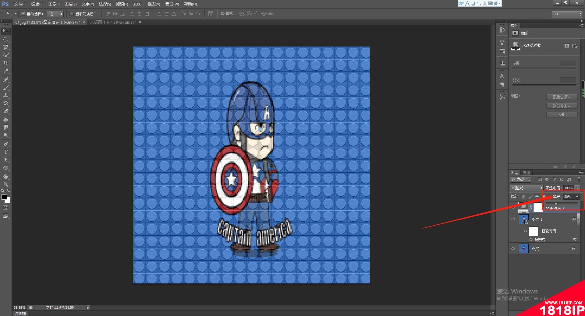Screen dimensions: 585x316
Task: Select the Path Selection arrow tool
Action: 6,160
